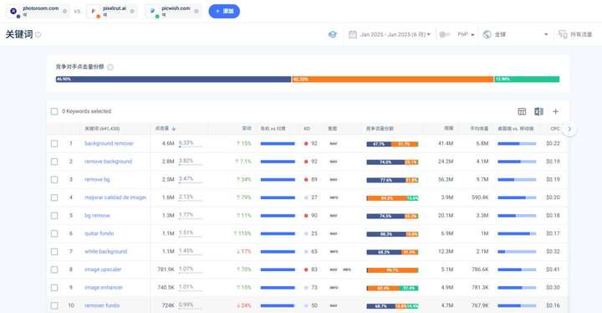Open the remover fundo keyword link
Screen dimensions: 602x313
click(x=102, y=305)
